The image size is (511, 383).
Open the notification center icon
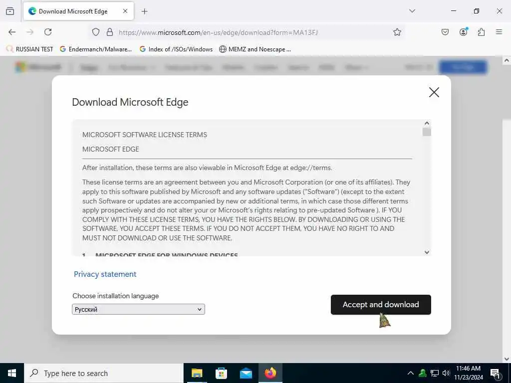pyautogui.click(x=495, y=374)
